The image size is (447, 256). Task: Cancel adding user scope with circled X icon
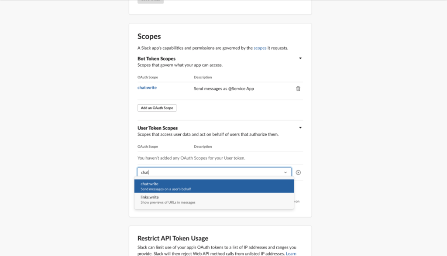298,172
